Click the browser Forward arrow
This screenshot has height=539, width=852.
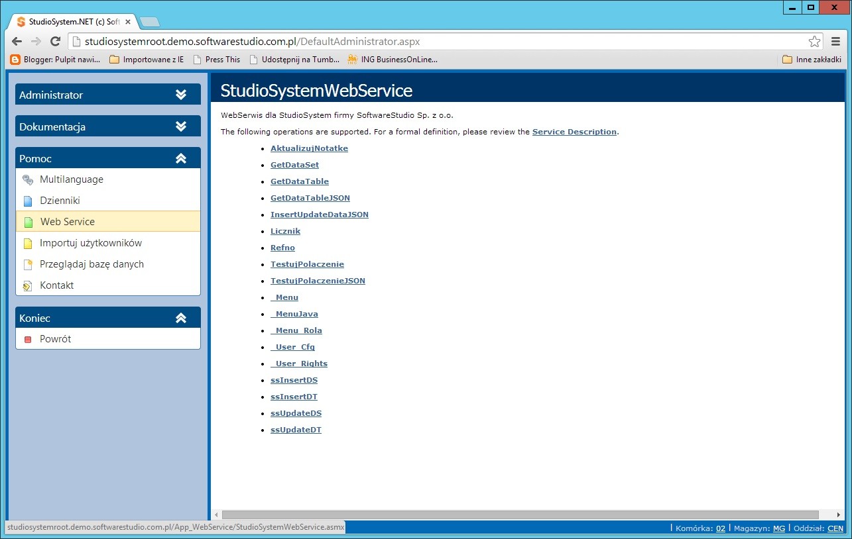point(36,41)
